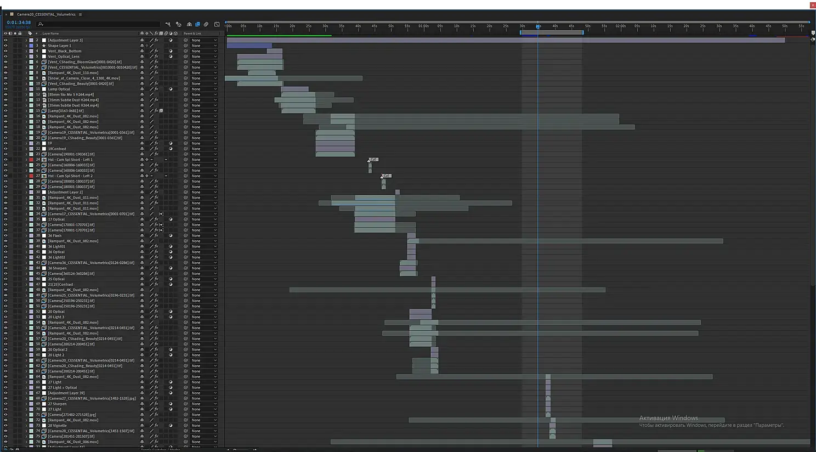Close the Camera20_CESSENTIAL_Volumetrics timeline tab
Screen dimensions: 816x452
[7, 14]
